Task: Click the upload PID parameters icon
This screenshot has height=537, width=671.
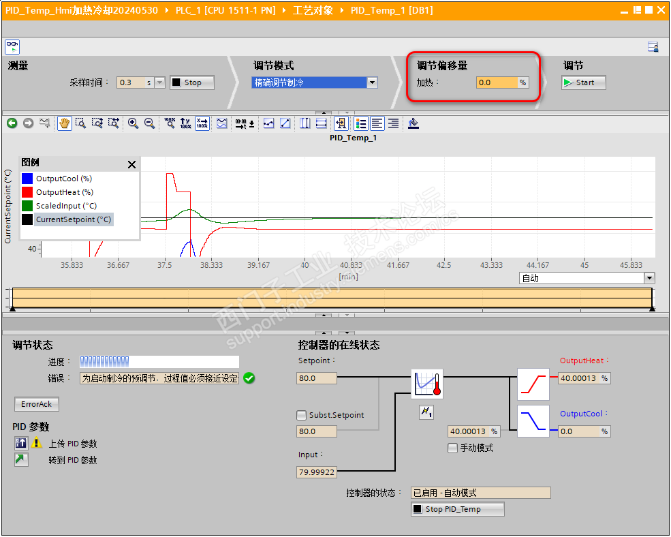Action: tap(21, 443)
